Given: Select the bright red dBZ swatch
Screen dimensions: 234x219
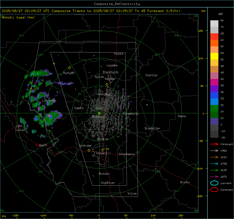Looking at the screenshot, I should coord(214,37).
